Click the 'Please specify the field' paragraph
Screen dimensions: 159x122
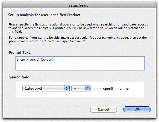78,28
